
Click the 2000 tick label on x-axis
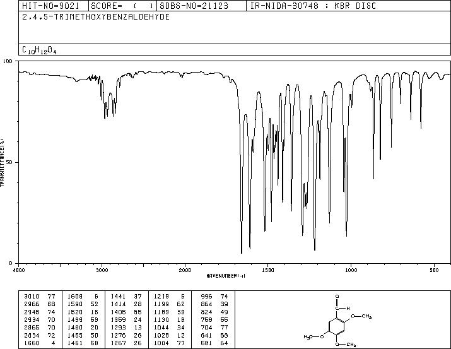pyautogui.click(x=185, y=270)
